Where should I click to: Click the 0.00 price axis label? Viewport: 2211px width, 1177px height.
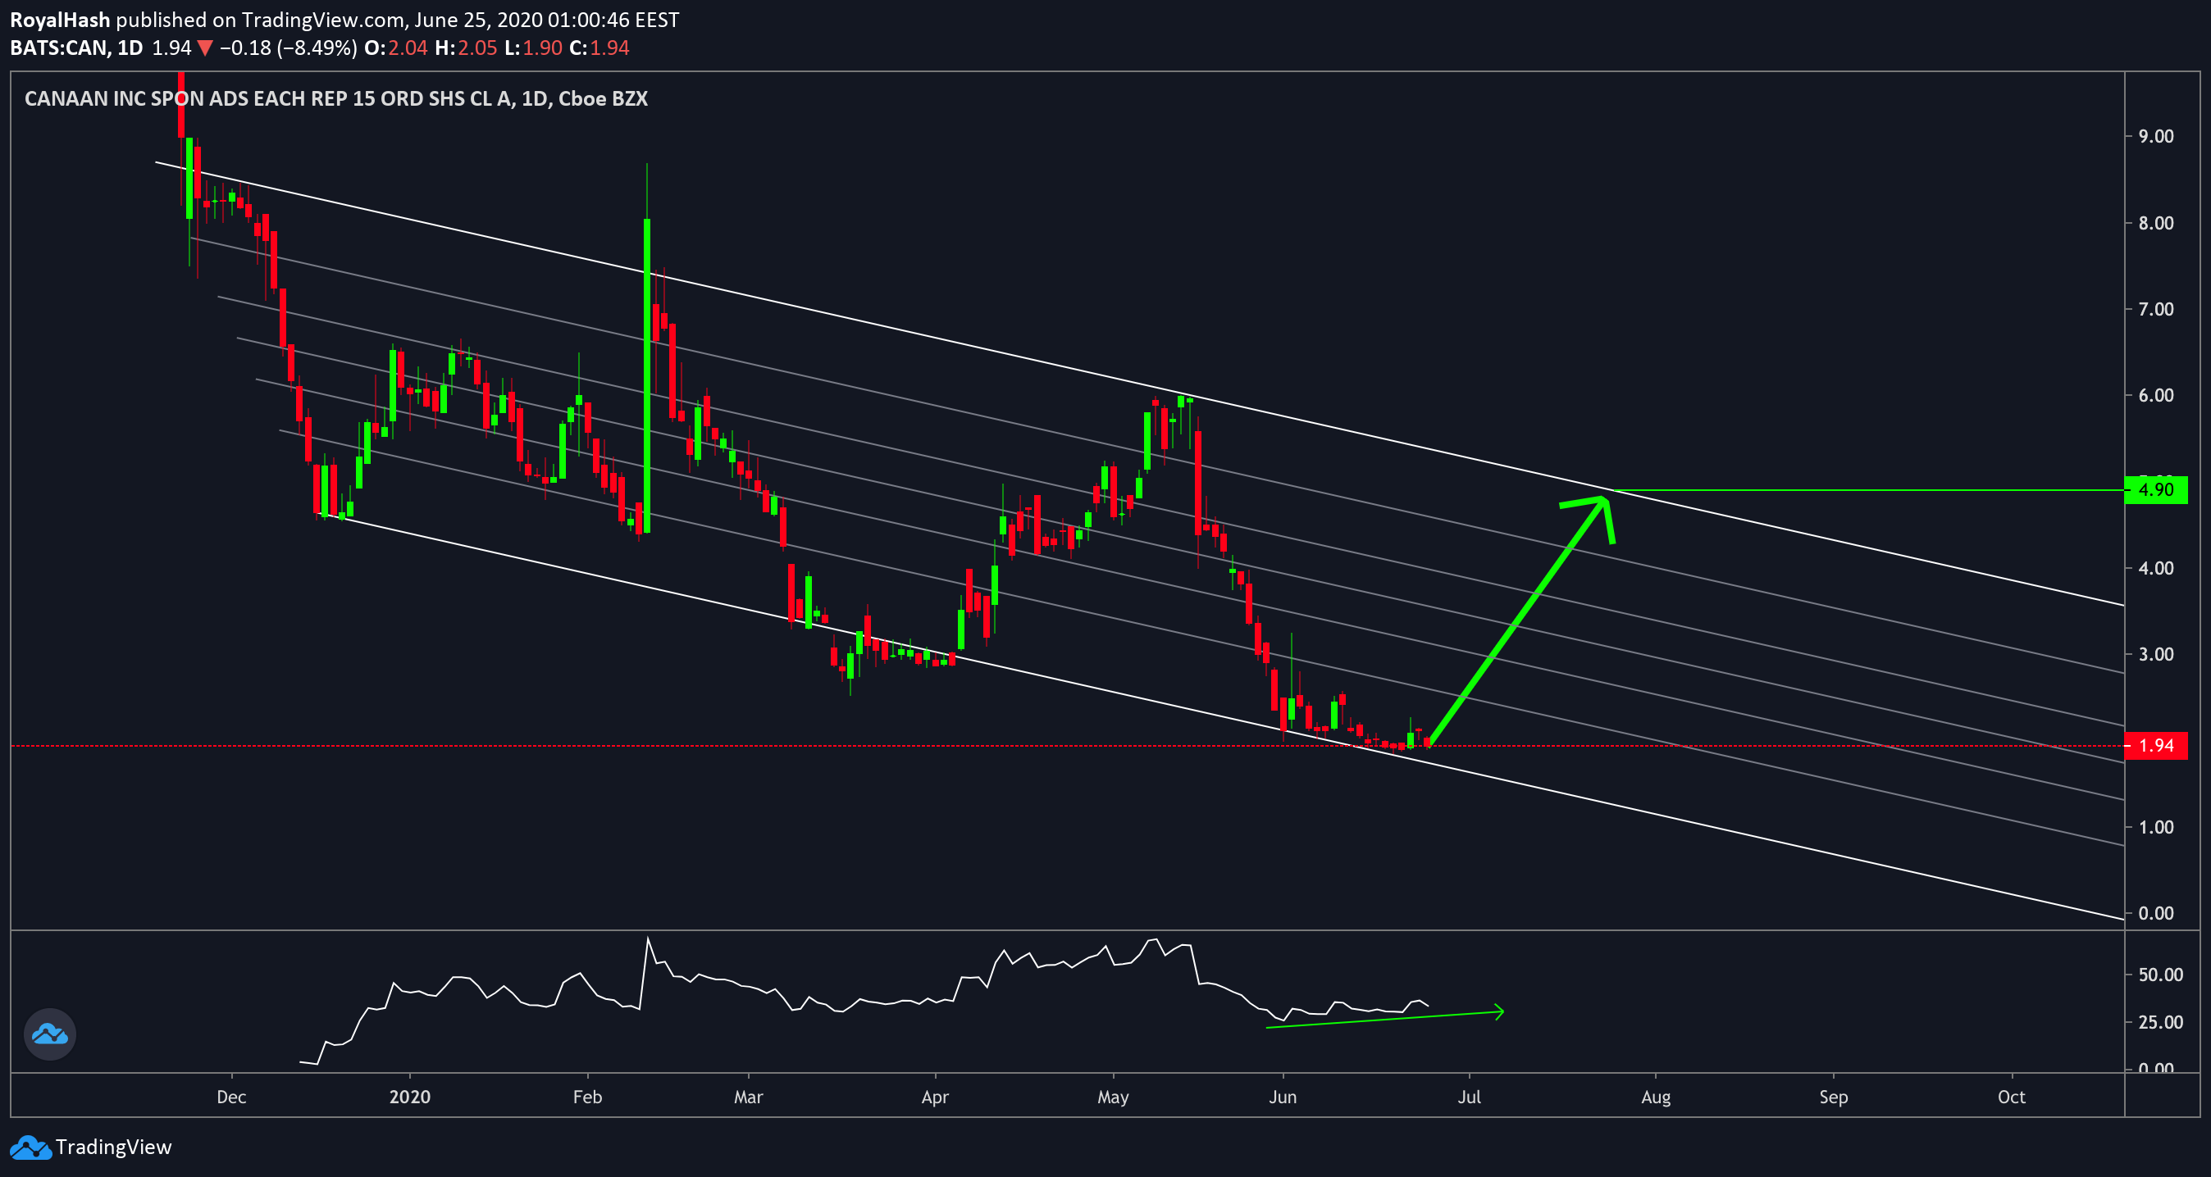pyautogui.click(x=2156, y=914)
